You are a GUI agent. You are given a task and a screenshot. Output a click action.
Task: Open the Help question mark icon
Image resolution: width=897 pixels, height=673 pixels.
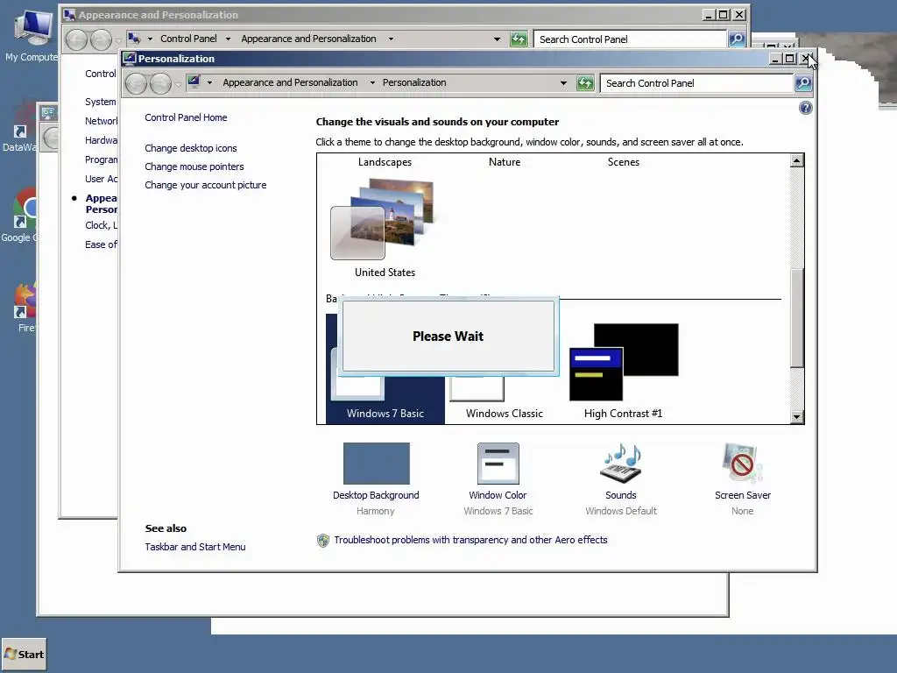(806, 108)
